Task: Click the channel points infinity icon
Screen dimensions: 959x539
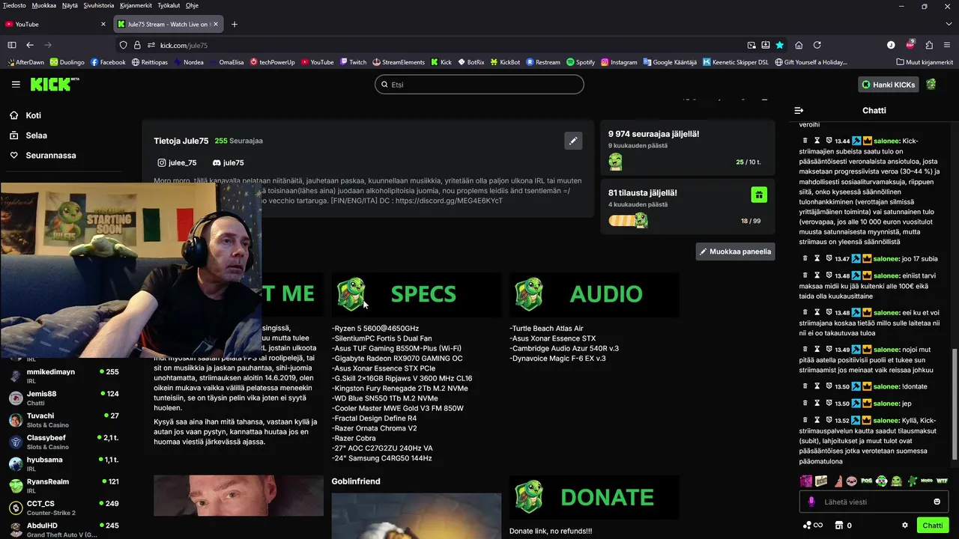Action: click(x=813, y=526)
